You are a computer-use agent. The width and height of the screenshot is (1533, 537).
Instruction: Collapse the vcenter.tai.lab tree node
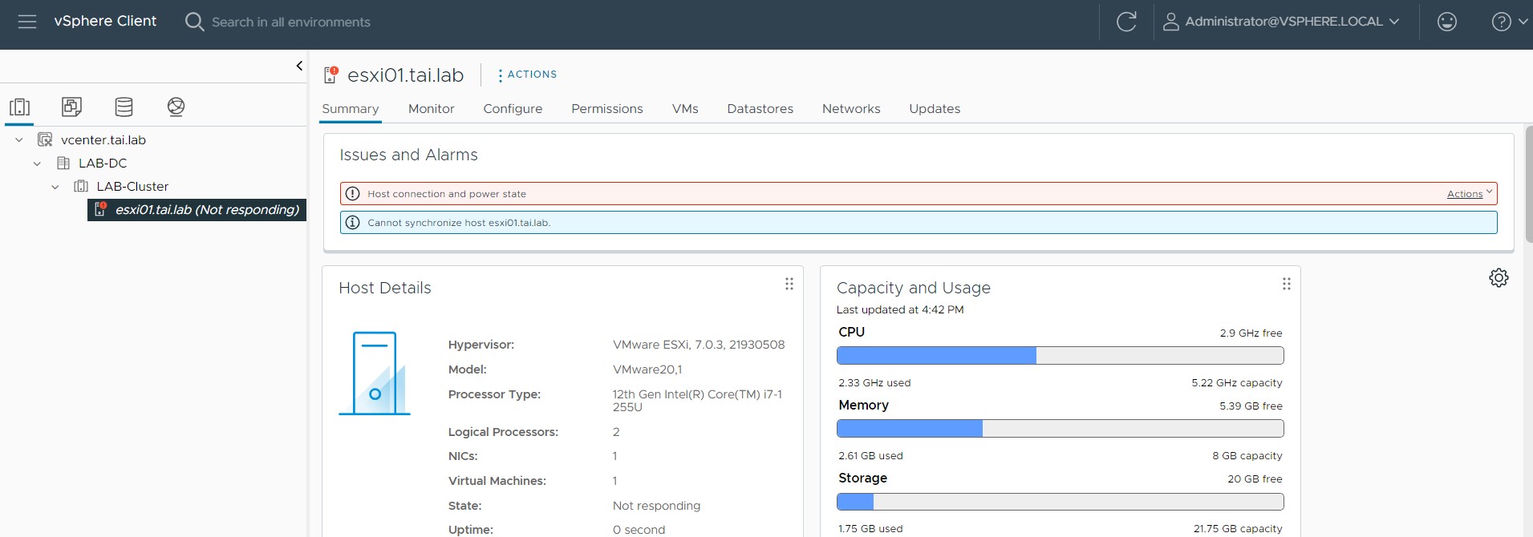(19, 140)
